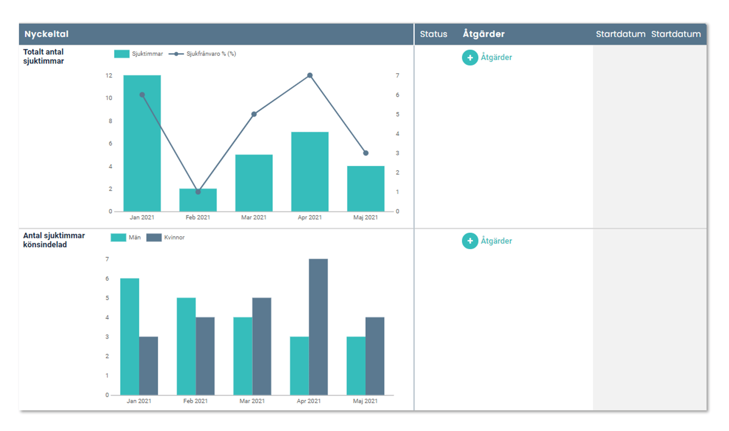Viewport: 729px width, 431px height.
Task: Click the Jan 2021 Sjuktimmar bar in top chart
Action: pyautogui.click(x=142, y=150)
